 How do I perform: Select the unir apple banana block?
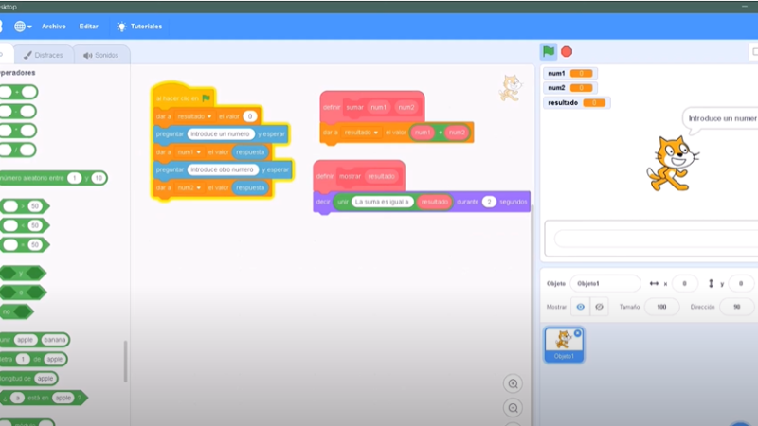click(x=34, y=340)
